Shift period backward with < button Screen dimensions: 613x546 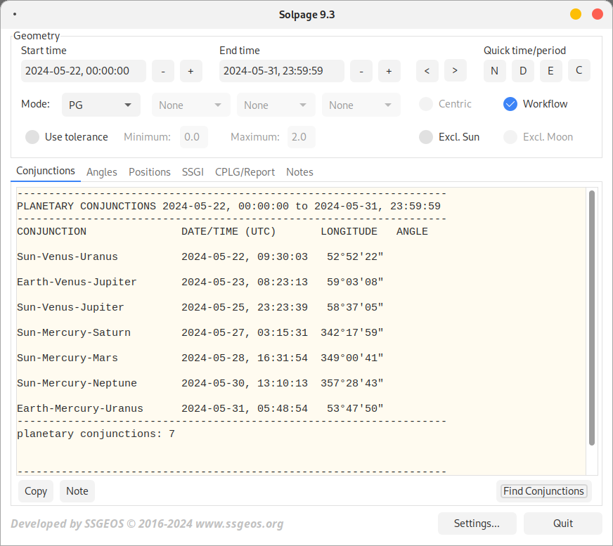click(x=427, y=71)
